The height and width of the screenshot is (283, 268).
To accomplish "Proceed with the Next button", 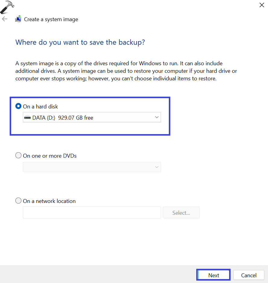I will (214, 275).
